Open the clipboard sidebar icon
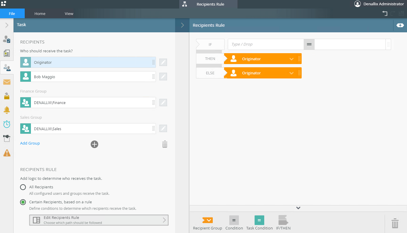This screenshot has height=233, width=407. coord(6,138)
